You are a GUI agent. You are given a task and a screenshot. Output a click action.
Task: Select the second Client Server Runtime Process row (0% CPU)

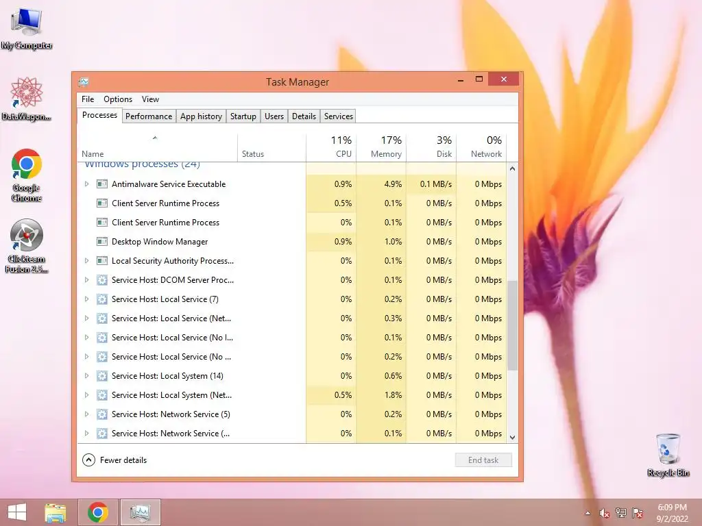click(x=292, y=223)
